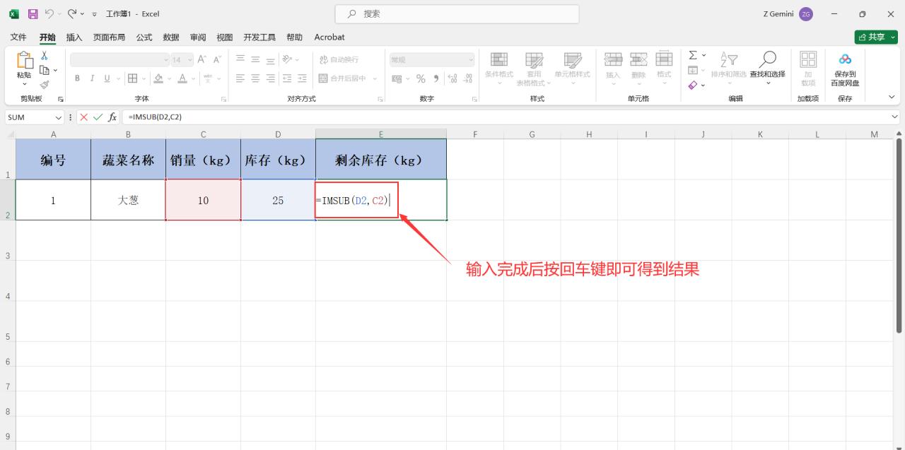
Task: Click the Paste clipboard icon
Action: point(24,61)
